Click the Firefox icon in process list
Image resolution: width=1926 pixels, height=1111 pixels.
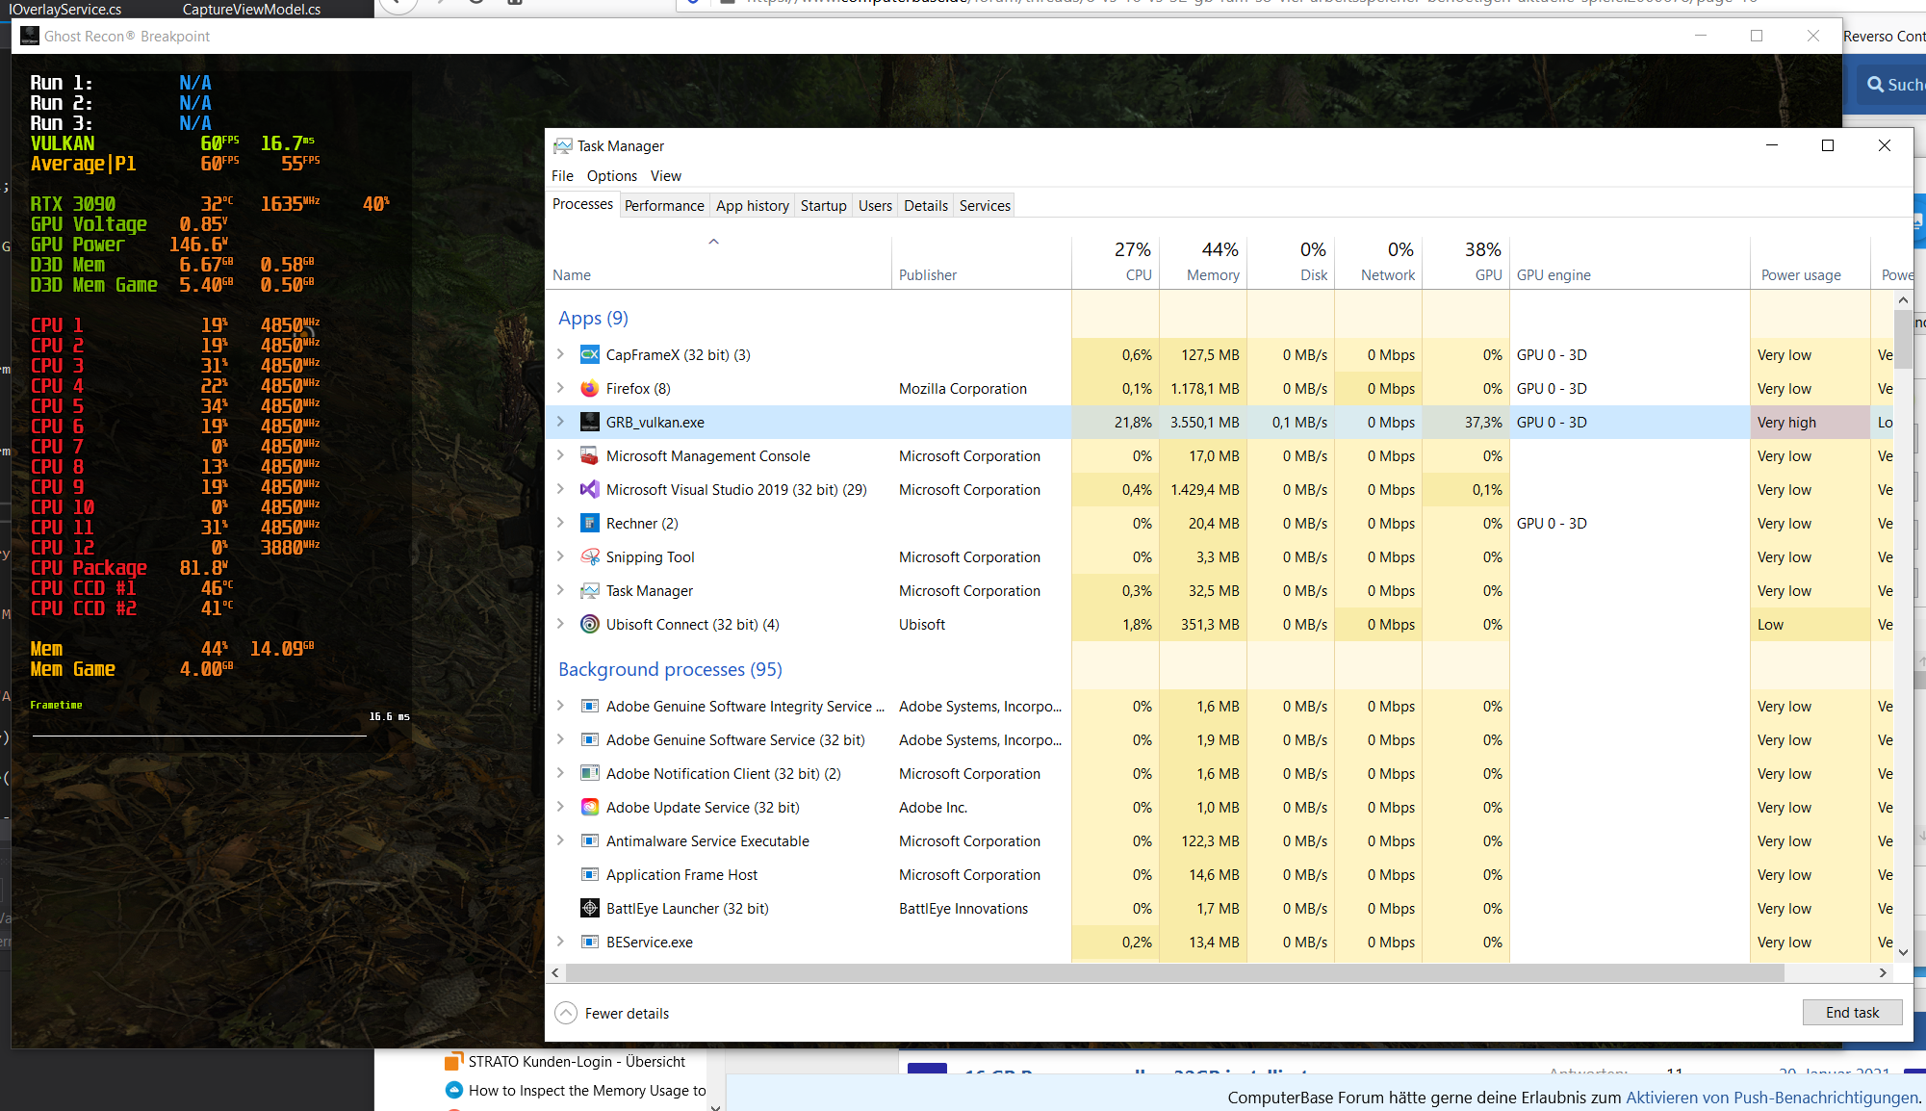pyautogui.click(x=590, y=389)
